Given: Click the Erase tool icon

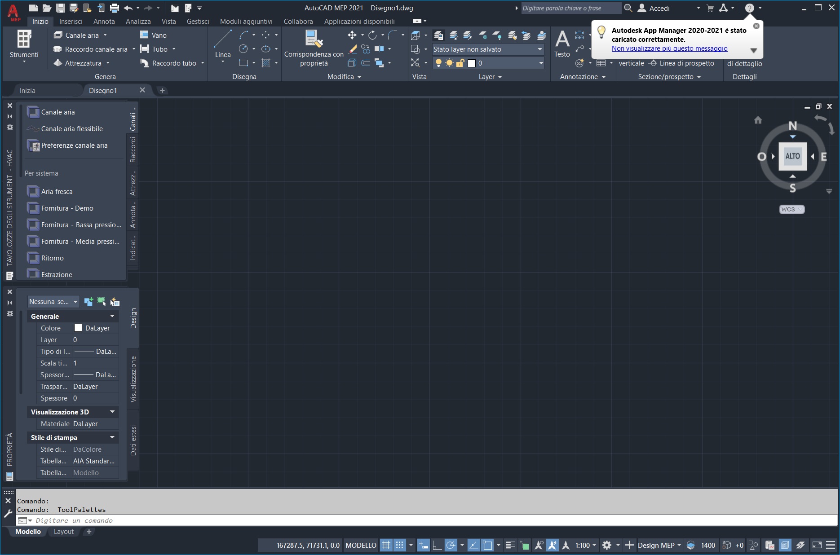Looking at the screenshot, I should pos(352,49).
